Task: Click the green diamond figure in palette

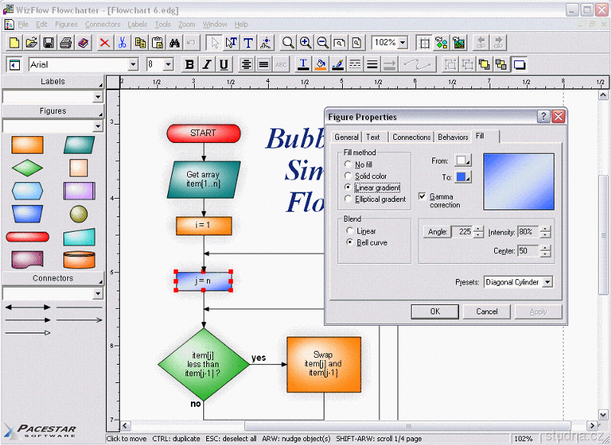Action: point(27,167)
